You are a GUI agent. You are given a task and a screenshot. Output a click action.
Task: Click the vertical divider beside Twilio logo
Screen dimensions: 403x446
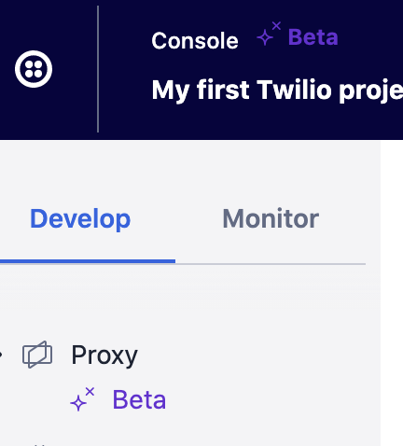point(98,69)
